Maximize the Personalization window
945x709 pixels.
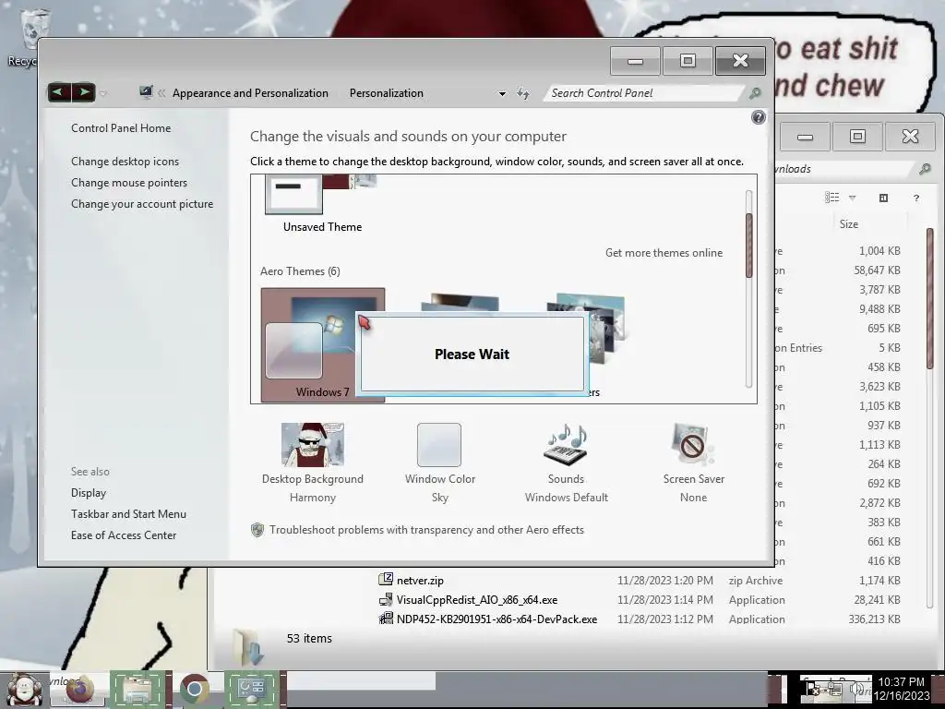[688, 61]
